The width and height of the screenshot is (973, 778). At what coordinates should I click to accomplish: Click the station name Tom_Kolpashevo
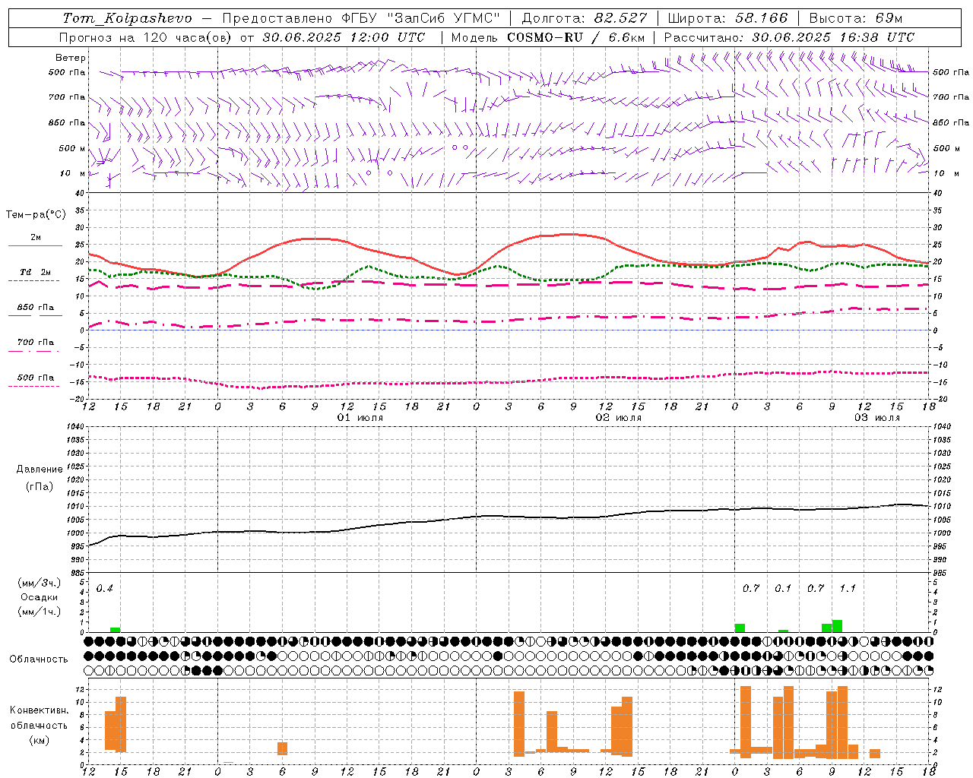click(127, 18)
